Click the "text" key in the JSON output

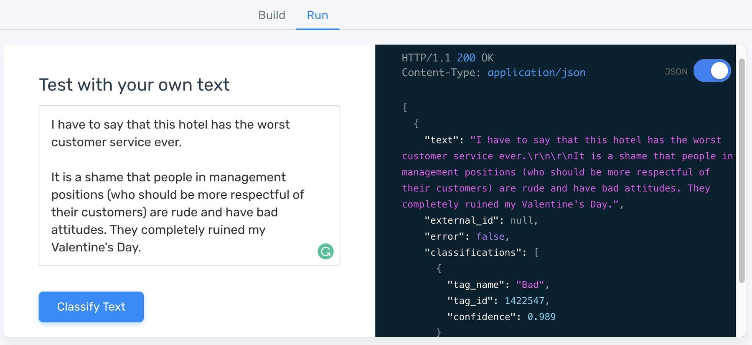(x=441, y=140)
